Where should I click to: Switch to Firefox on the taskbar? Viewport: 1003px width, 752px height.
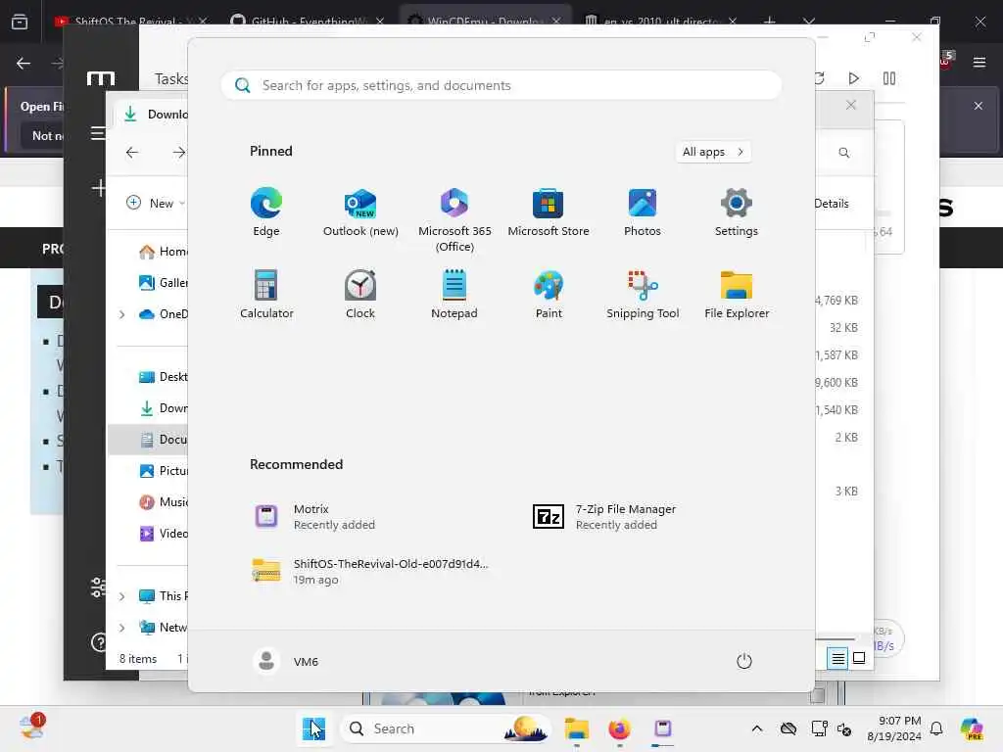619,728
